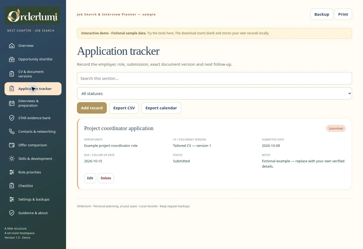Click the Submitted status badge
This screenshot has width=363, height=249.
[x=336, y=128]
